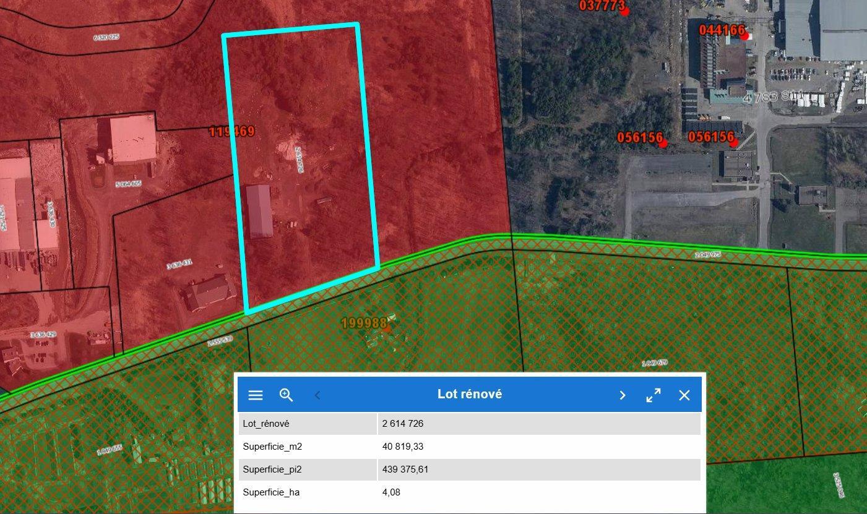Click the red marker labeled 037773

[x=624, y=11]
